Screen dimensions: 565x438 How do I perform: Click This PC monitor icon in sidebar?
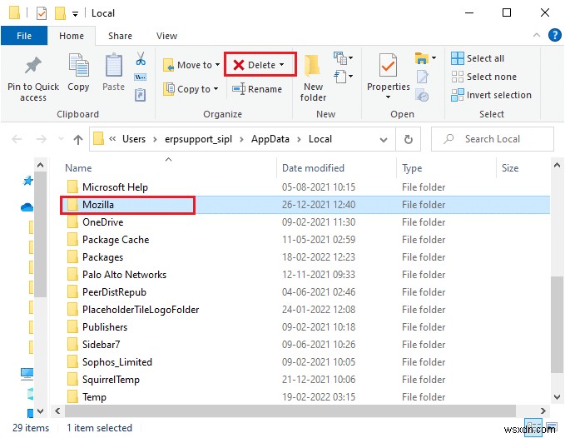[x=27, y=374]
